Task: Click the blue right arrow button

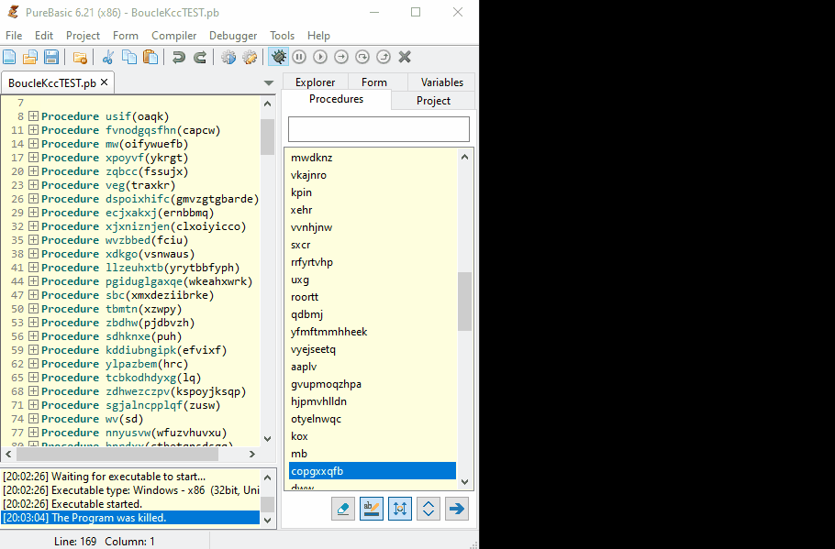Action: [x=456, y=509]
